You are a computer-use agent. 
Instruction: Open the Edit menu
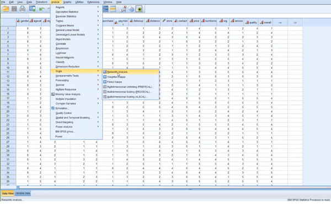tap(11, 2)
